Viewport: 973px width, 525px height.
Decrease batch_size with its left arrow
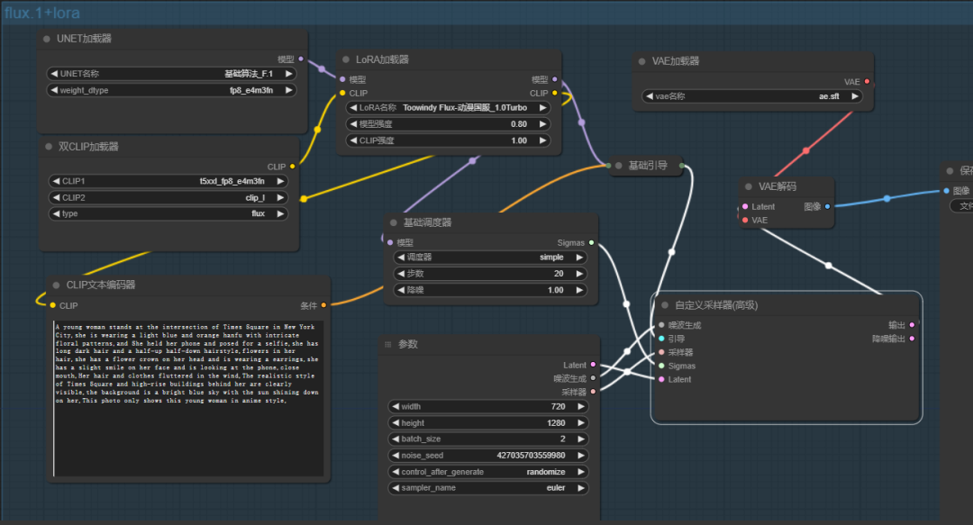pos(396,439)
